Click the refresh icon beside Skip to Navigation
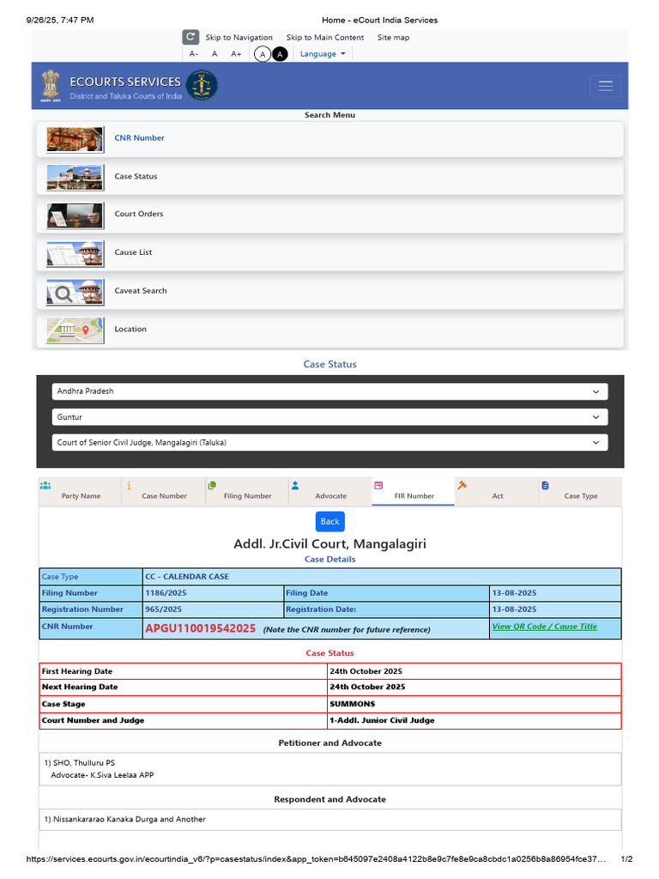 (x=190, y=37)
